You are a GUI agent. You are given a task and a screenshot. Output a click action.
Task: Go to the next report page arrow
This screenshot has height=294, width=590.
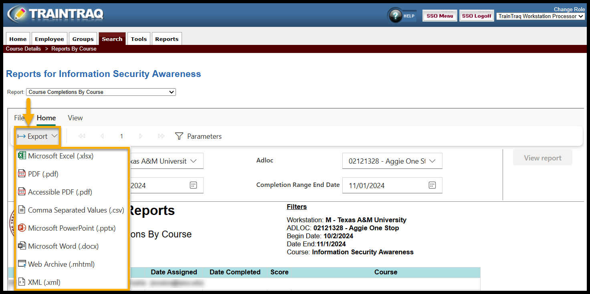click(141, 136)
